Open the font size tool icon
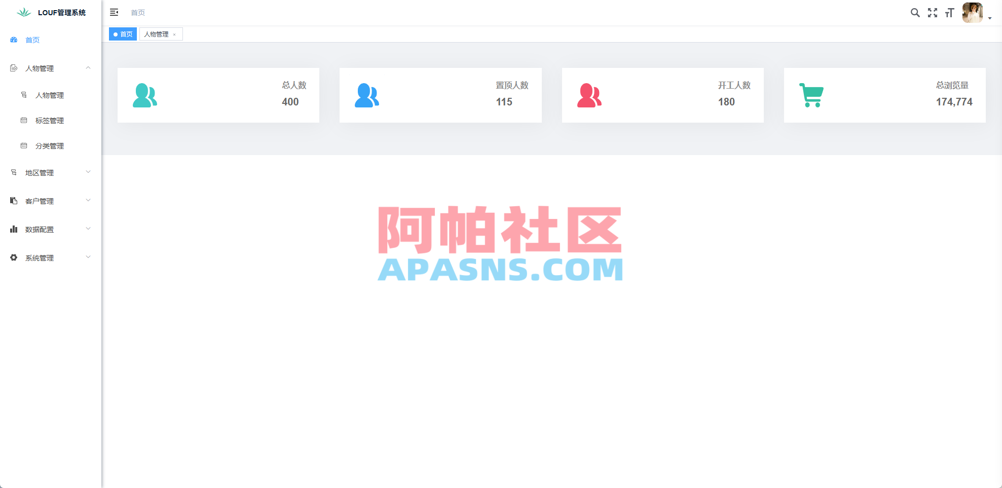This screenshot has width=1002, height=488. click(950, 13)
